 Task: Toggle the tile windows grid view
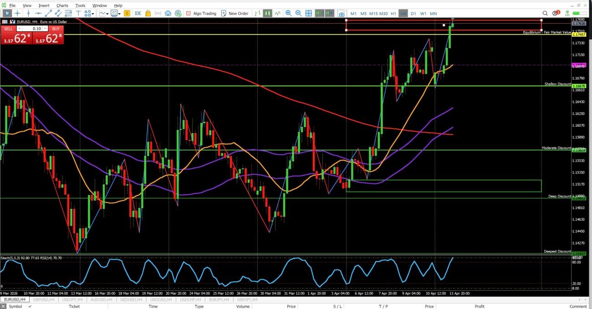[x=308, y=14]
